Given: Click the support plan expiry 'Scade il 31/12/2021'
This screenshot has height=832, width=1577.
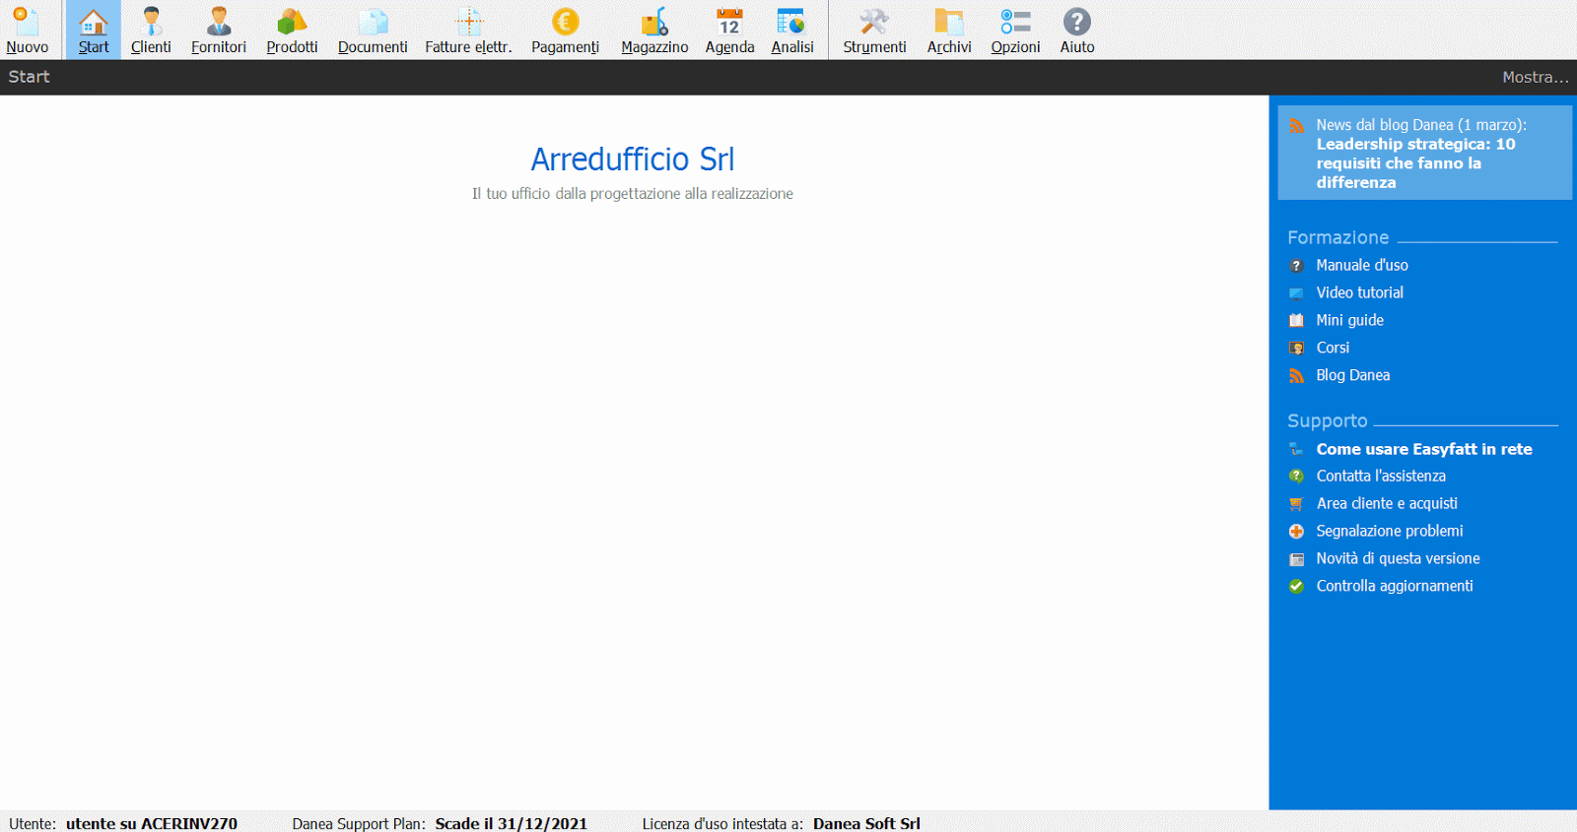Looking at the screenshot, I should pyautogui.click(x=512, y=824).
